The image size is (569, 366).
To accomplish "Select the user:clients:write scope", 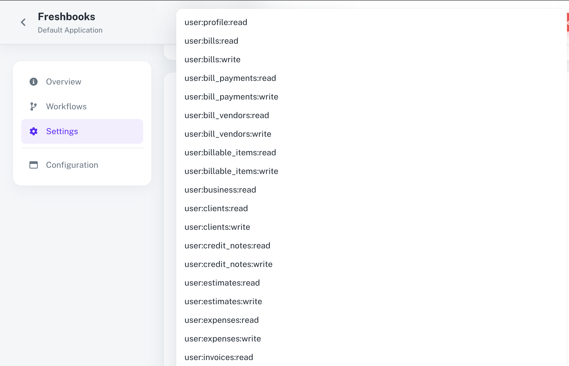I will (217, 227).
